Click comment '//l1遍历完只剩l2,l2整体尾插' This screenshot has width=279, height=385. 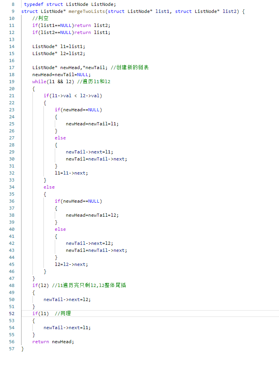coord(89,285)
